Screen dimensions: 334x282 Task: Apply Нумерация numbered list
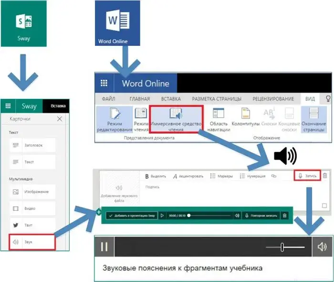[x=252, y=176]
